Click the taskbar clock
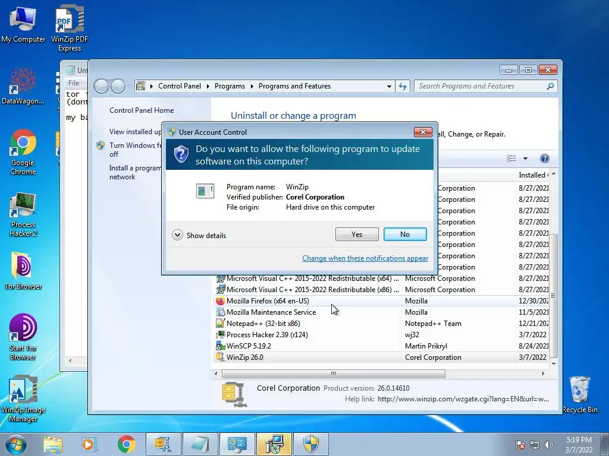Image resolution: width=609 pixels, height=456 pixels. 579,445
